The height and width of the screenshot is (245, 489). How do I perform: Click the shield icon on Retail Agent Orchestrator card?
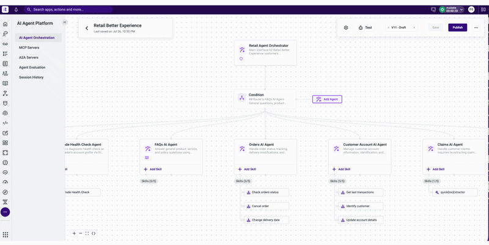point(241,59)
